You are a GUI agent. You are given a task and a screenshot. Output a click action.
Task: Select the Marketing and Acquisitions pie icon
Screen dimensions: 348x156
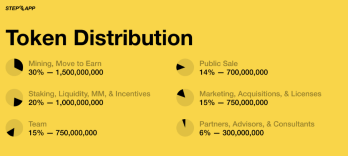[185, 98]
